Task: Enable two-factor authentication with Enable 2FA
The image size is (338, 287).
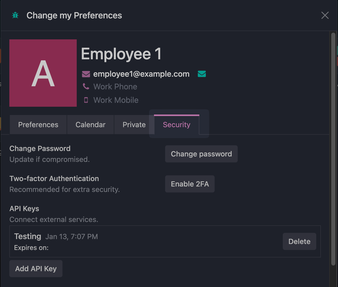Action: coord(190,184)
